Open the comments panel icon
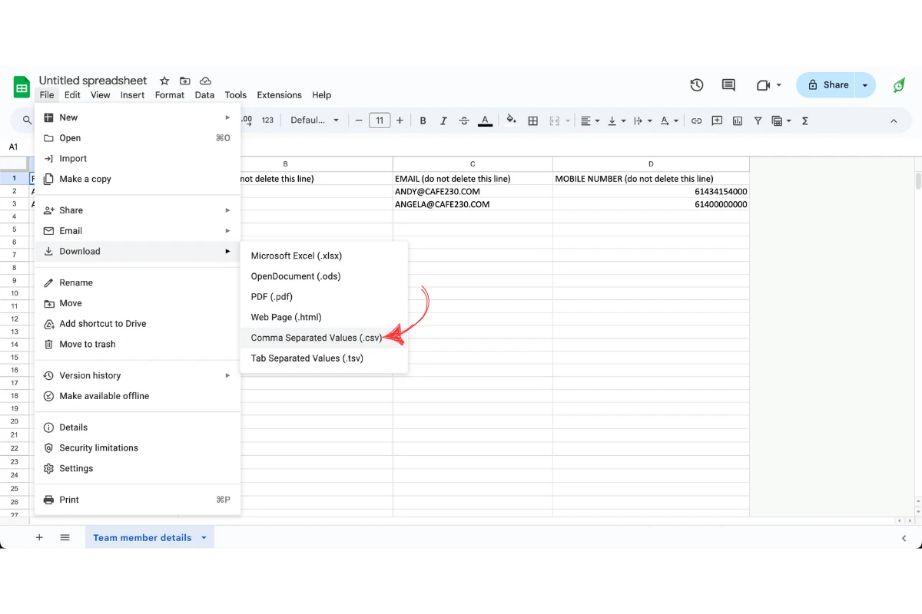The width and height of the screenshot is (922, 614). [x=728, y=85]
